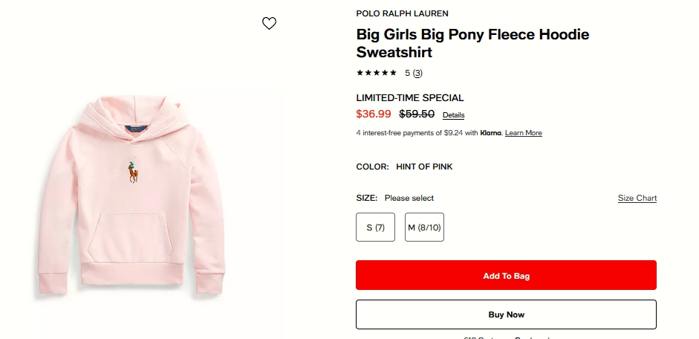Click the embroidered pony logo on hoodie
Viewport: 699px width, 339px height.
point(133,172)
